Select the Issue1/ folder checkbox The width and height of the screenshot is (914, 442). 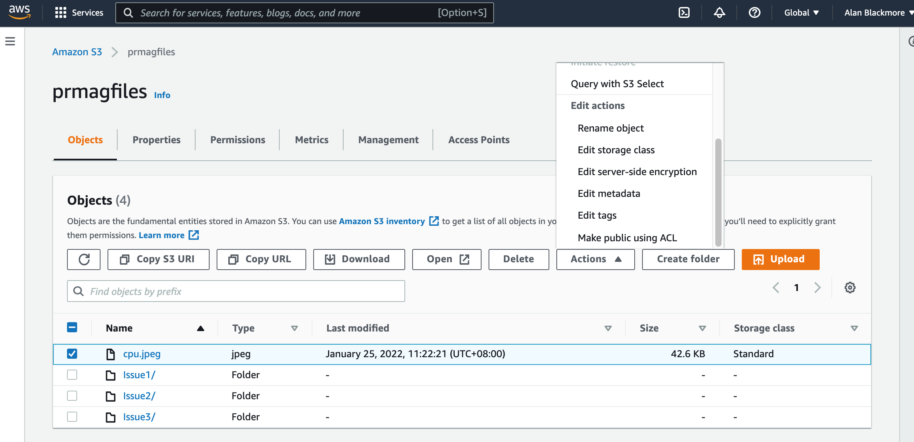[72, 375]
